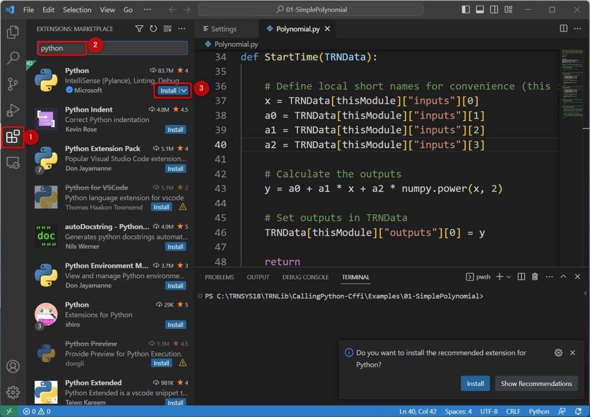Refresh the extensions list
The image size is (590, 417).
(153, 29)
